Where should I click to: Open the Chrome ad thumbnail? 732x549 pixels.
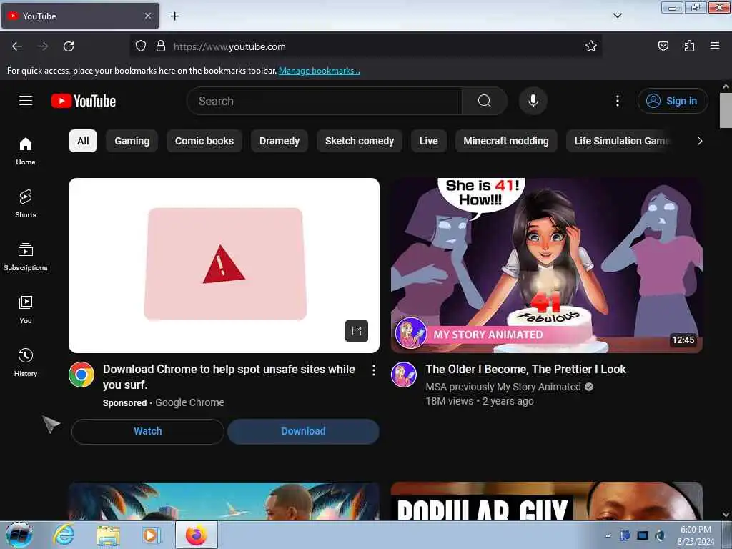pos(224,265)
